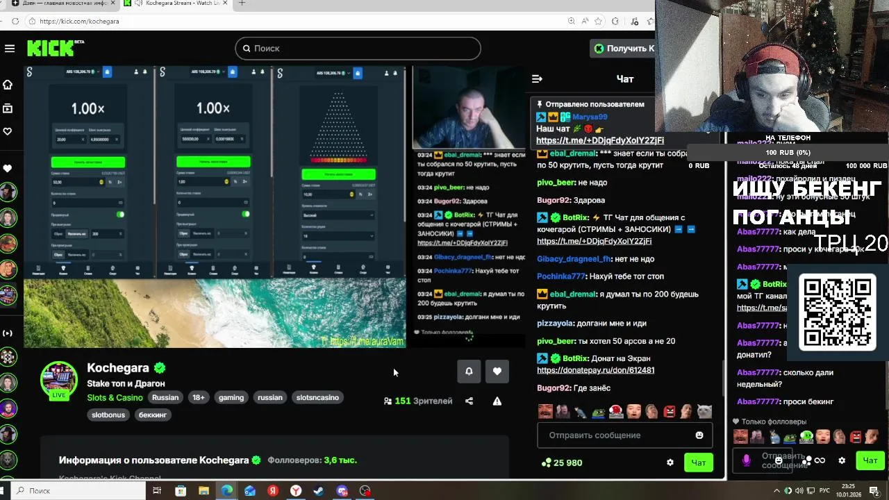Click the QR code in the overlay
889x500 pixels.
click(x=838, y=312)
